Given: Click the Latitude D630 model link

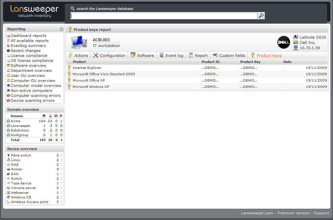Looking at the screenshot, I should click(313, 37).
